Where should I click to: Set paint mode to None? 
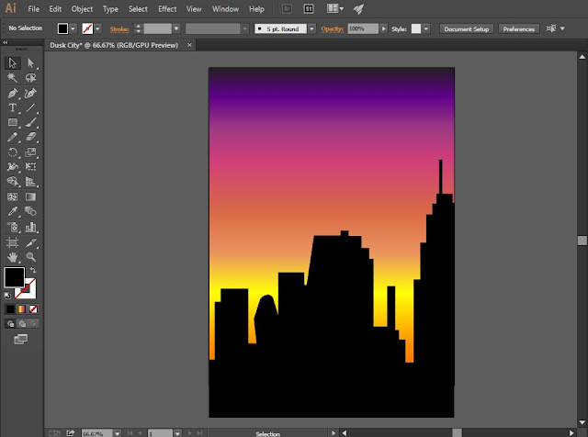(33, 309)
